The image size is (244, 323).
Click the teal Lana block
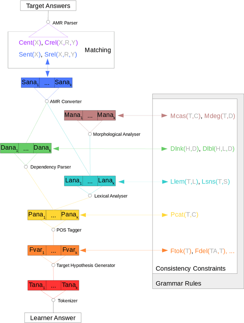(x=90, y=181)
